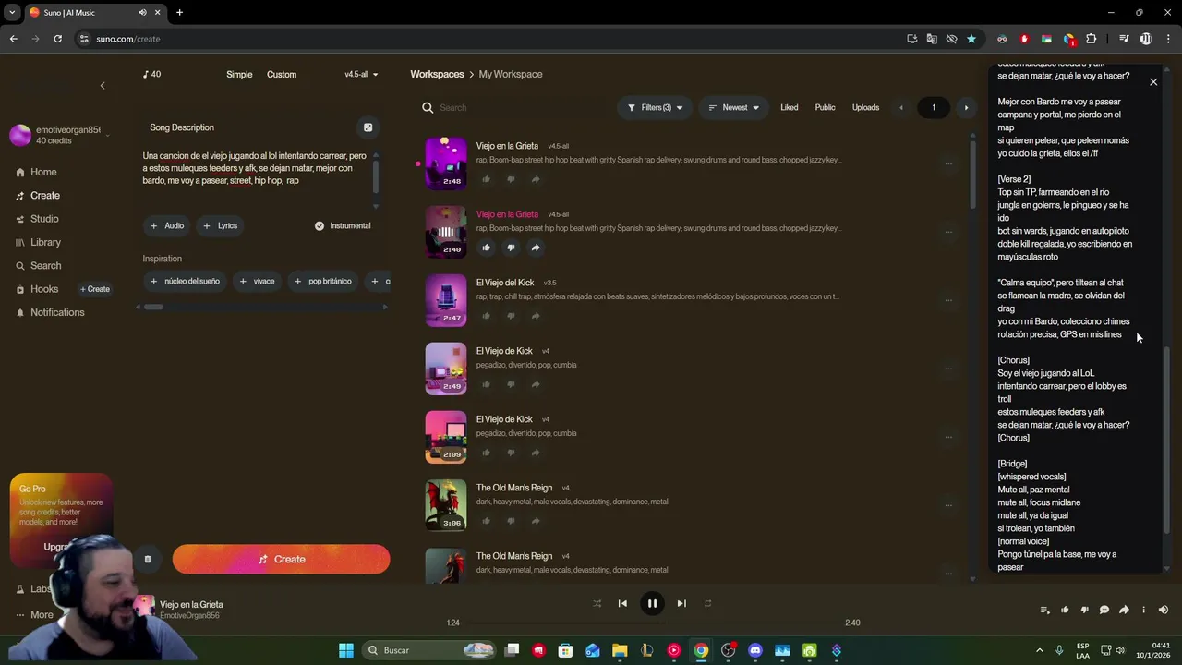The width and height of the screenshot is (1182, 665).
Task: Open Windows Start menu
Action: coord(346,650)
